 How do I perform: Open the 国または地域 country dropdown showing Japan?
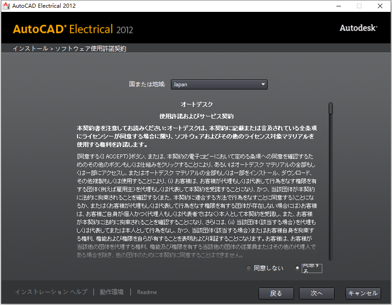219,84
